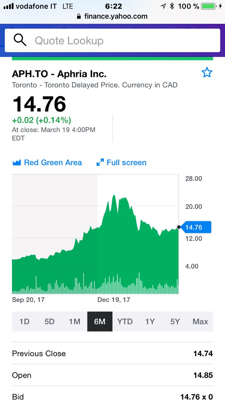
Task: Click the Dec 19, 17 axis date
Action: pos(114,300)
